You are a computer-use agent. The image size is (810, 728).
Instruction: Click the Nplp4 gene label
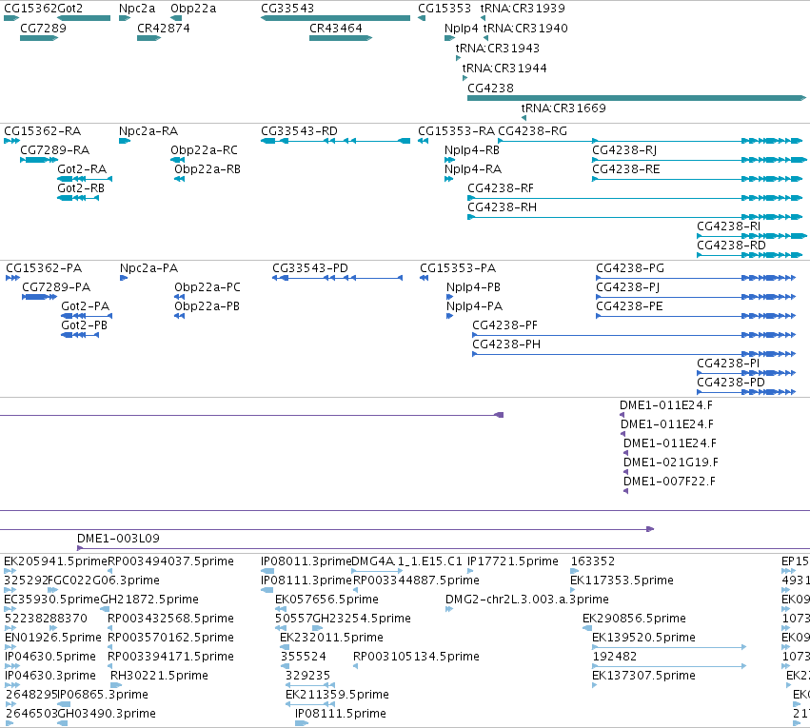[x=462, y=29]
